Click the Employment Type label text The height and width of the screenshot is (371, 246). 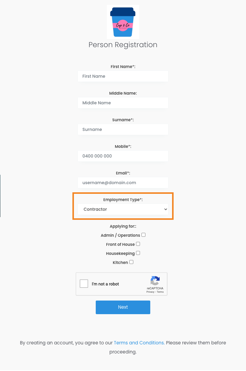(x=123, y=200)
